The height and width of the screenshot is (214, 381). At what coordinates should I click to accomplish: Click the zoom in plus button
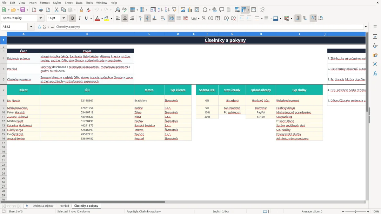368,211
